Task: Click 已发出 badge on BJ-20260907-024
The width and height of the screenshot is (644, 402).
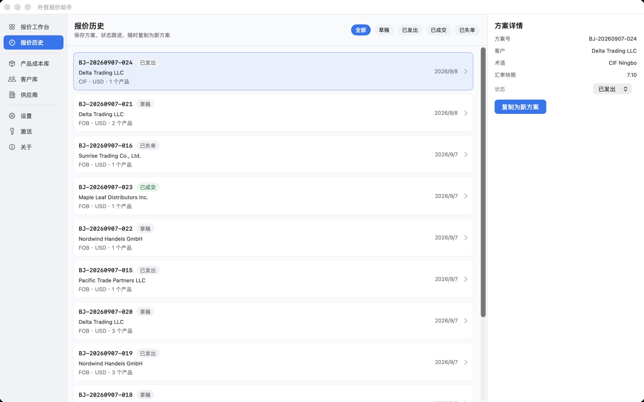Action: pyautogui.click(x=148, y=63)
